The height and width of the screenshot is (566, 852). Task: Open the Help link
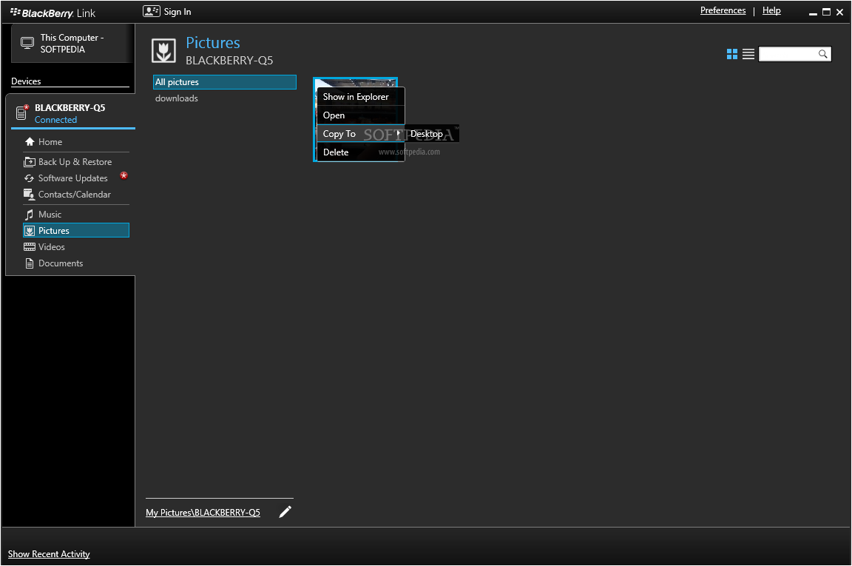pos(771,10)
